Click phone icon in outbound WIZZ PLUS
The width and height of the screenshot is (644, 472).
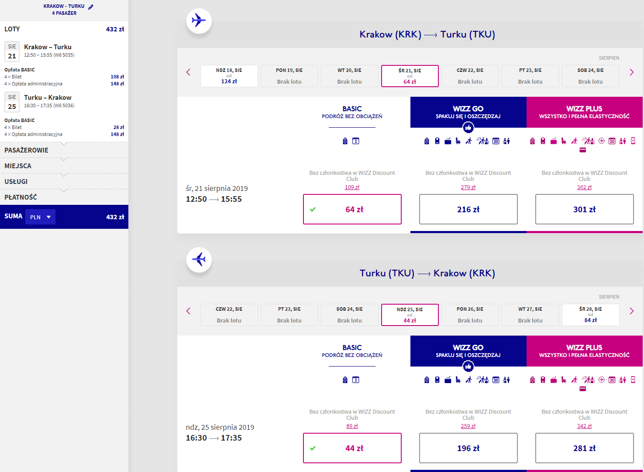(x=633, y=141)
